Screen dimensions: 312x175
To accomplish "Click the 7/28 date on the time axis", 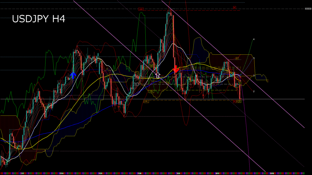I will point(139,173).
